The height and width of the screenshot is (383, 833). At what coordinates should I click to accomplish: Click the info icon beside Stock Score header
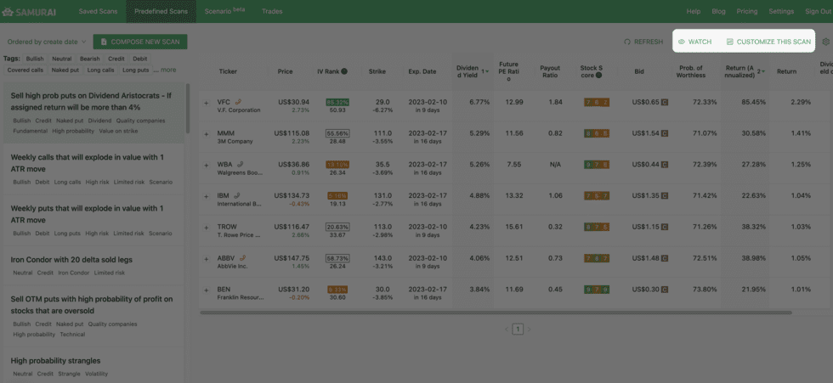tap(598, 76)
